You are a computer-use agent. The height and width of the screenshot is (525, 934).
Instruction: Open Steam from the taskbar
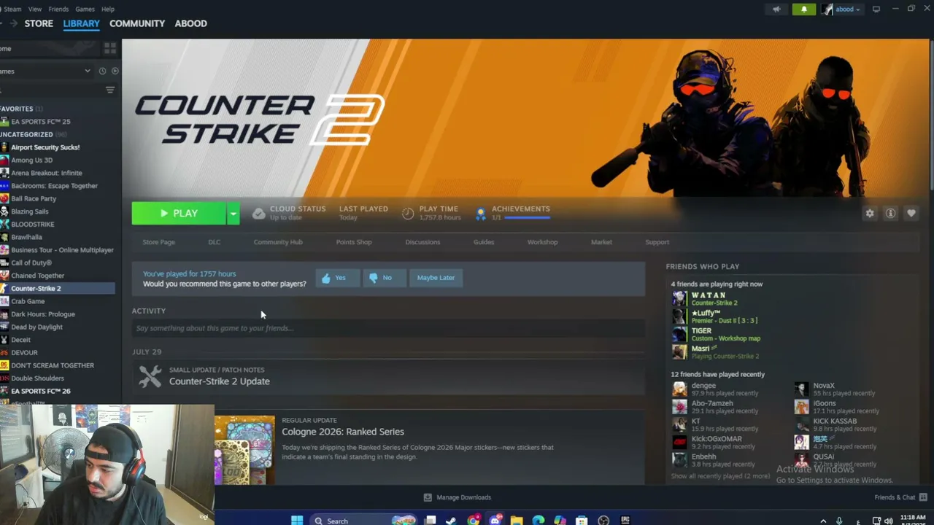click(452, 521)
